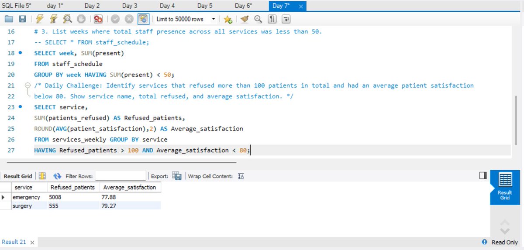Toggle stop-on-error execution icon

98,19
